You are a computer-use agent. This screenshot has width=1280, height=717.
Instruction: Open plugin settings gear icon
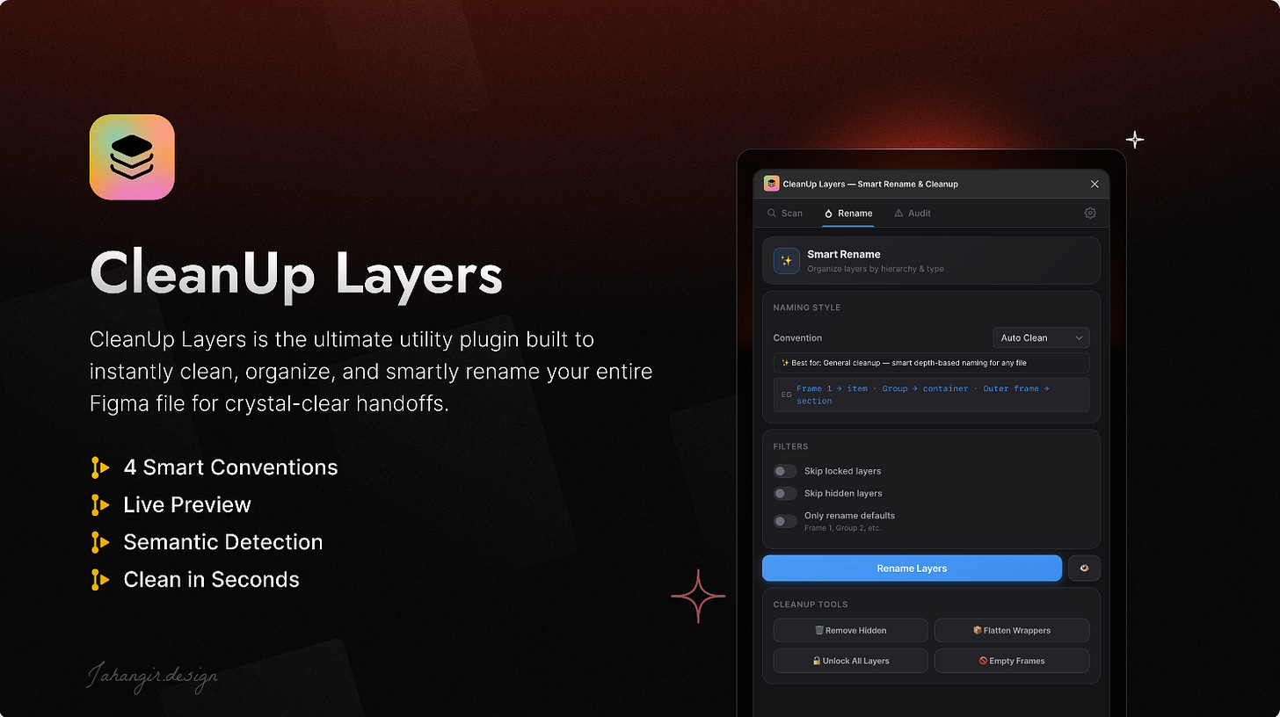coord(1090,213)
